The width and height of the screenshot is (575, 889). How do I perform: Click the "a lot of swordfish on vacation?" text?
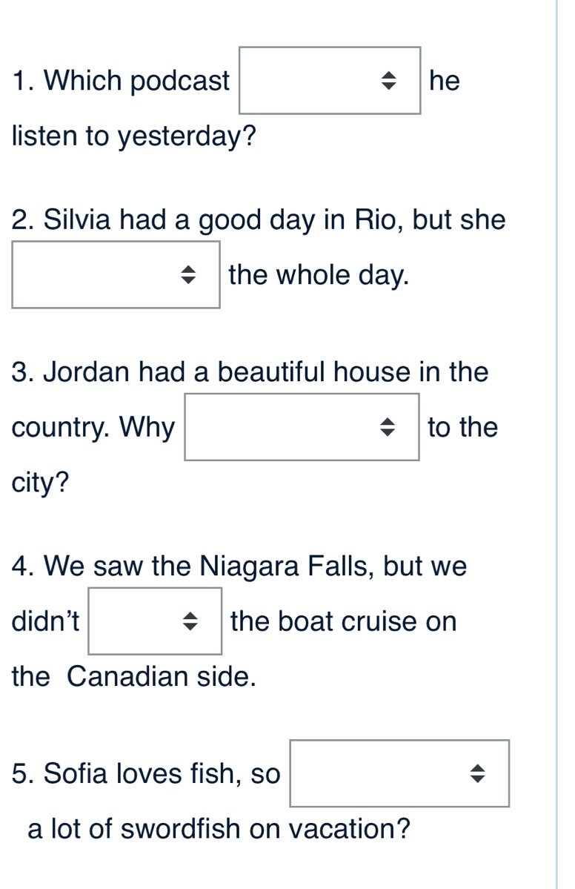click(x=219, y=829)
